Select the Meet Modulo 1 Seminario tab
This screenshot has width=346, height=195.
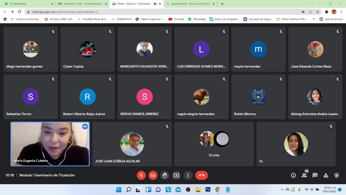(137, 4)
